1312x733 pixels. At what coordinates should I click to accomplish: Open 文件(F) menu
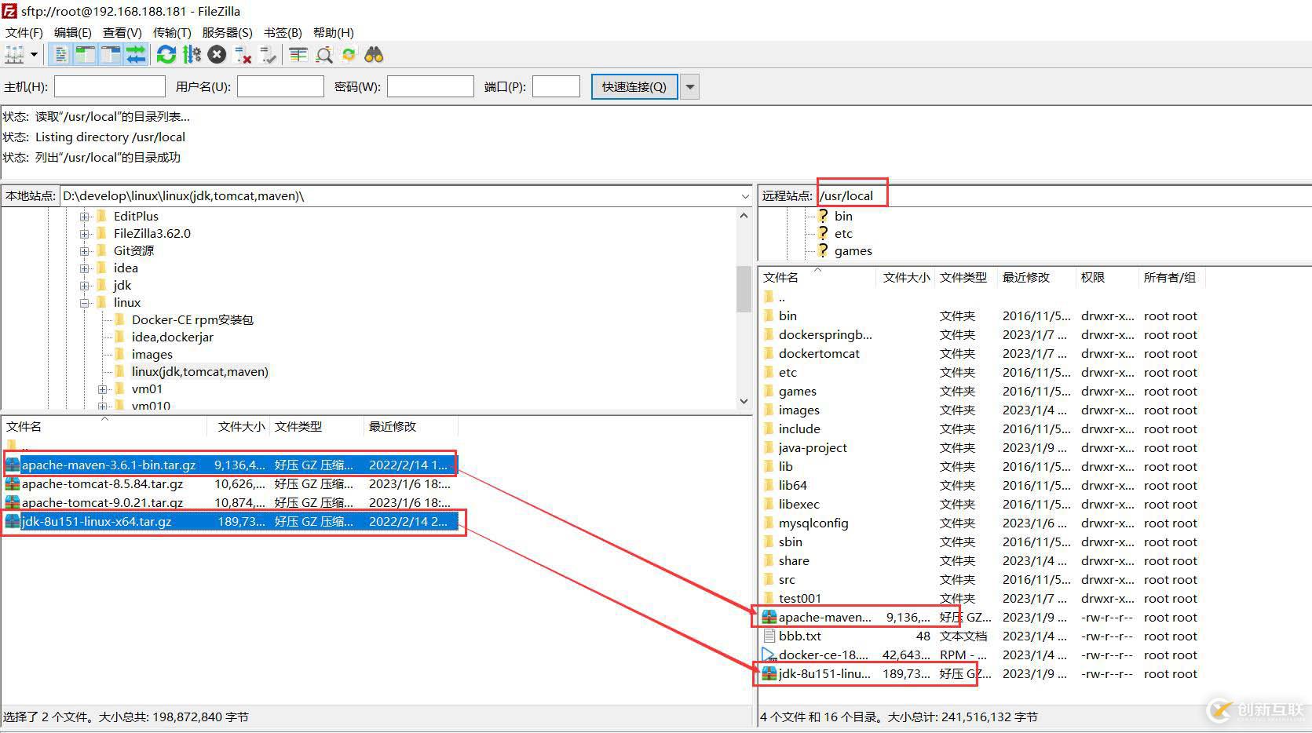pyautogui.click(x=24, y=32)
